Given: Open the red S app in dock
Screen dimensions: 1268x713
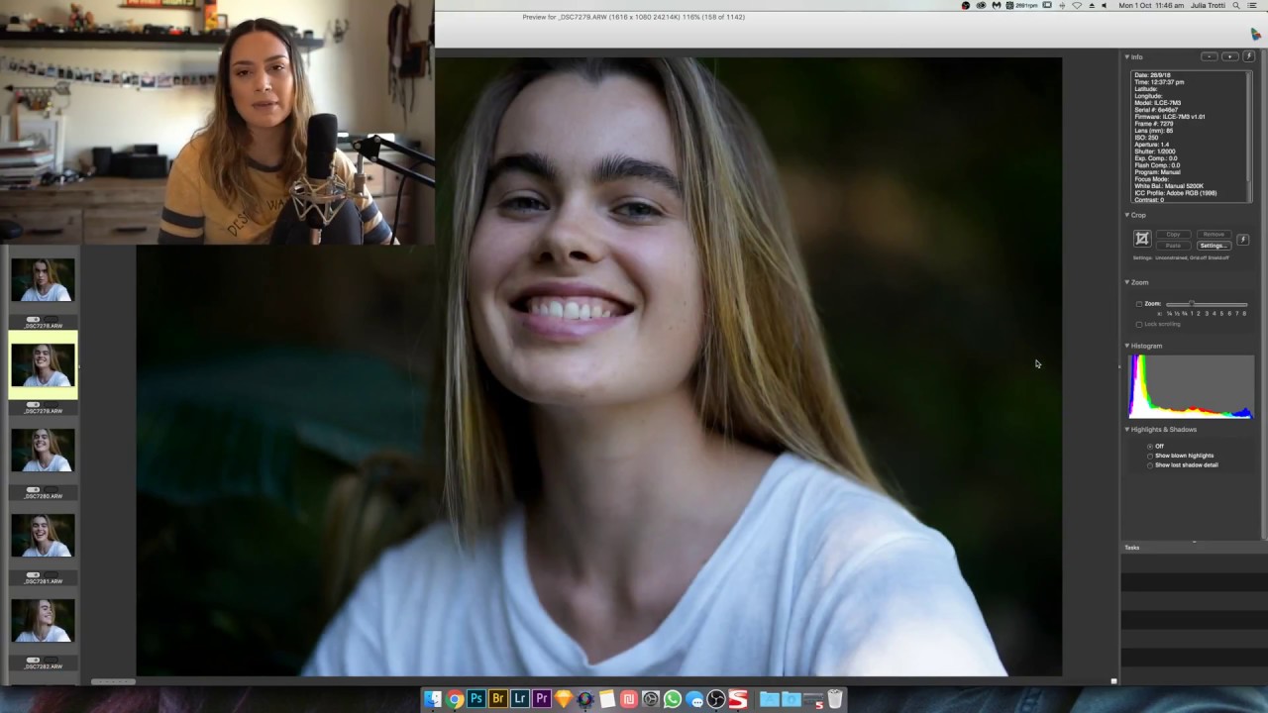Looking at the screenshot, I should (x=738, y=699).
